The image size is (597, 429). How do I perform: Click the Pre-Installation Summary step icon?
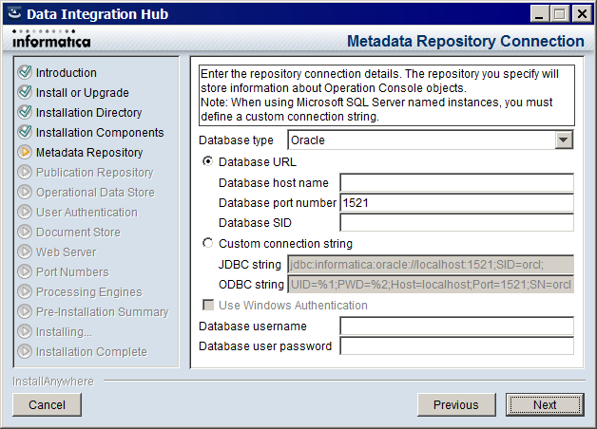tap(25, 311)
